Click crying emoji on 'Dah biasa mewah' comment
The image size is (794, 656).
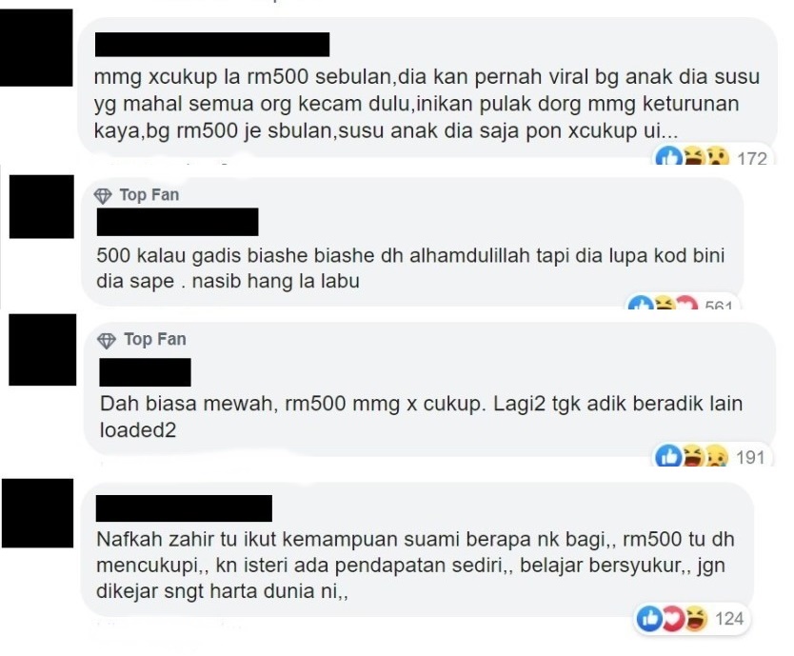pos(716,456)
